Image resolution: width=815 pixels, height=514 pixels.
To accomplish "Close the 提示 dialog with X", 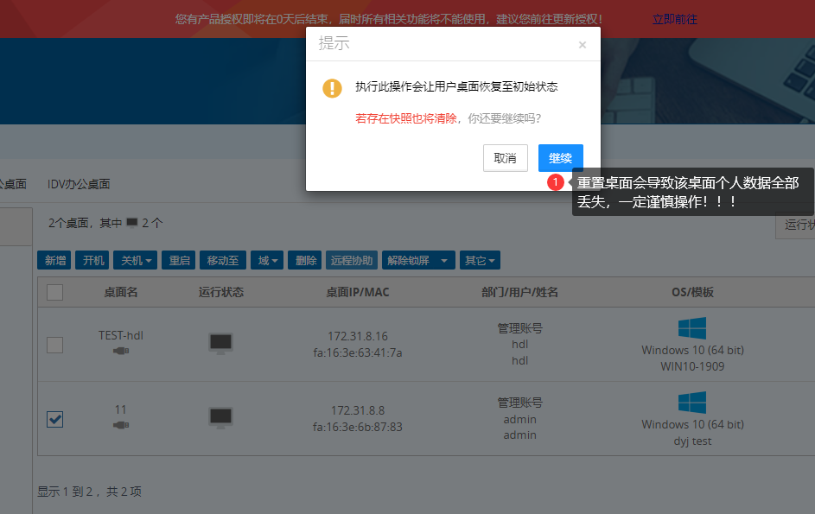I will (x=583, y=45).
